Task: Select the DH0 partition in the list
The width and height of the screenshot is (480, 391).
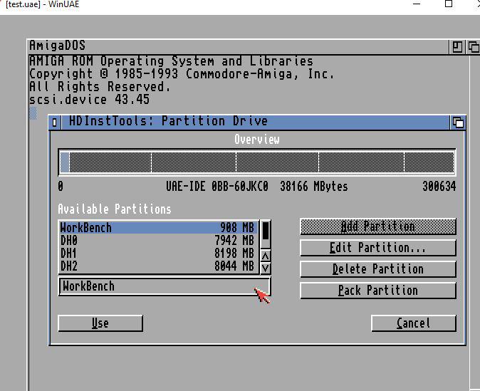Action: pos(158,241)
